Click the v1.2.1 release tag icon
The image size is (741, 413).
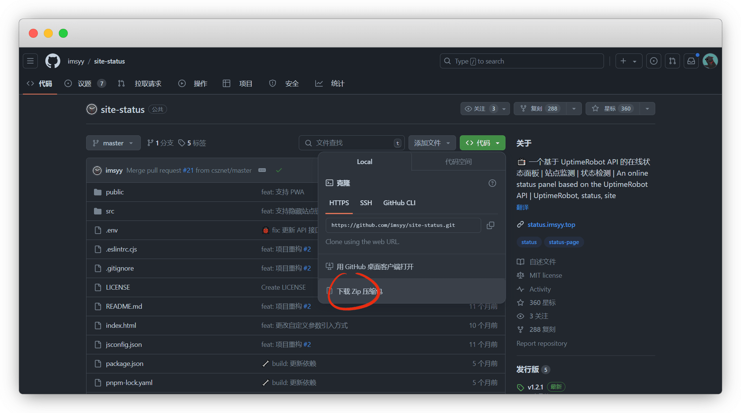pos(520,387)
